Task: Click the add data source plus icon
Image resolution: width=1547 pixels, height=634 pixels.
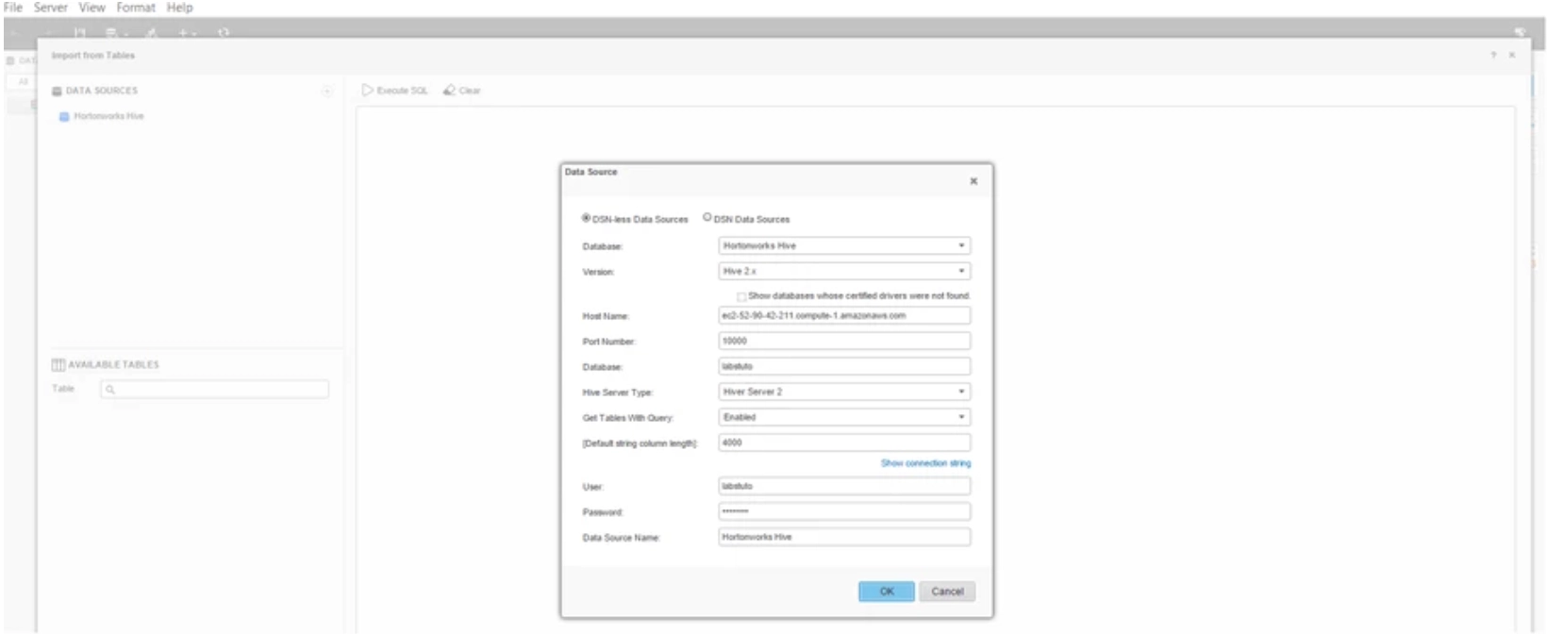Action: click(x=327, y=91)
